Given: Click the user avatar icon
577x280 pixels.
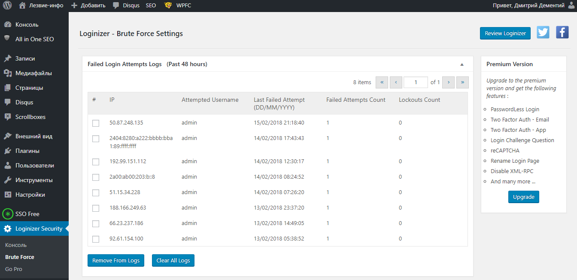Looking at the screenshot, I should pyautogui.click(x=571, y=6).
